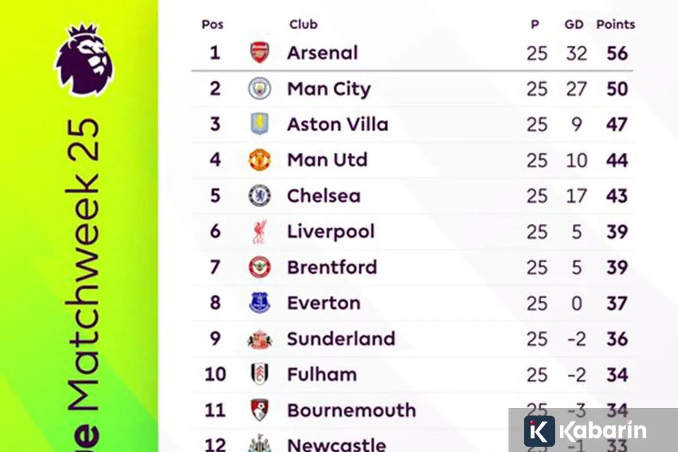678x452 pixels.
Task: Select the GD column header
Action: [574, 24]
